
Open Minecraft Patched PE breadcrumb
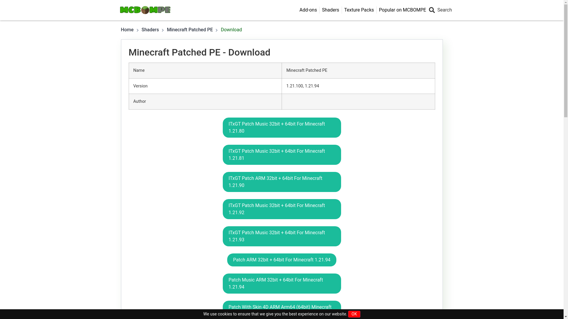190,30
